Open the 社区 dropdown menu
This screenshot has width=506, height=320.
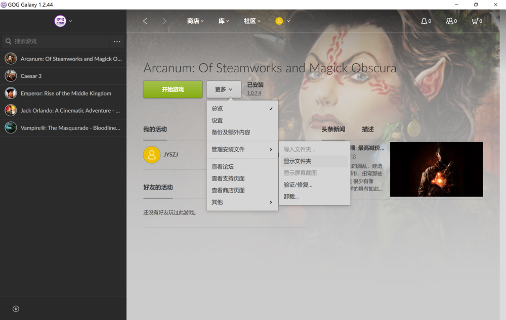click(252, 21)
